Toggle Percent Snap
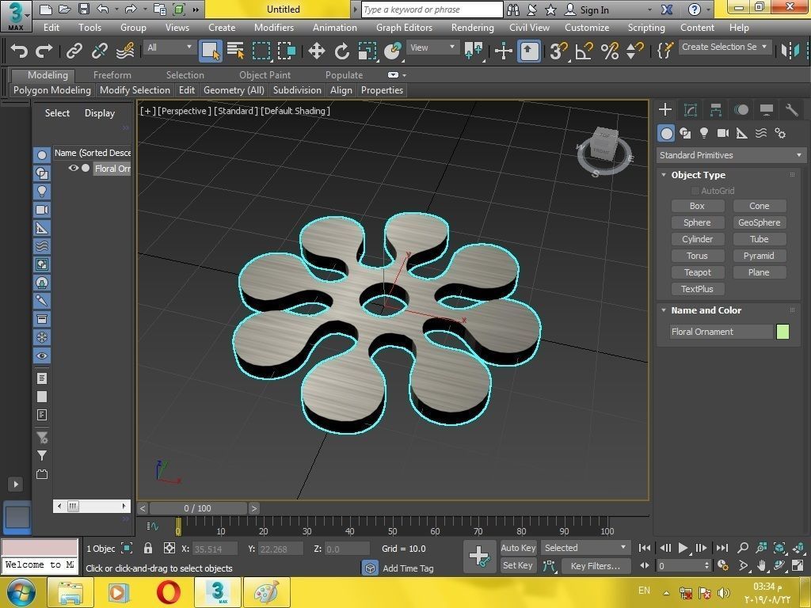This screenshot has width=811, height=608. coord(610,51)
